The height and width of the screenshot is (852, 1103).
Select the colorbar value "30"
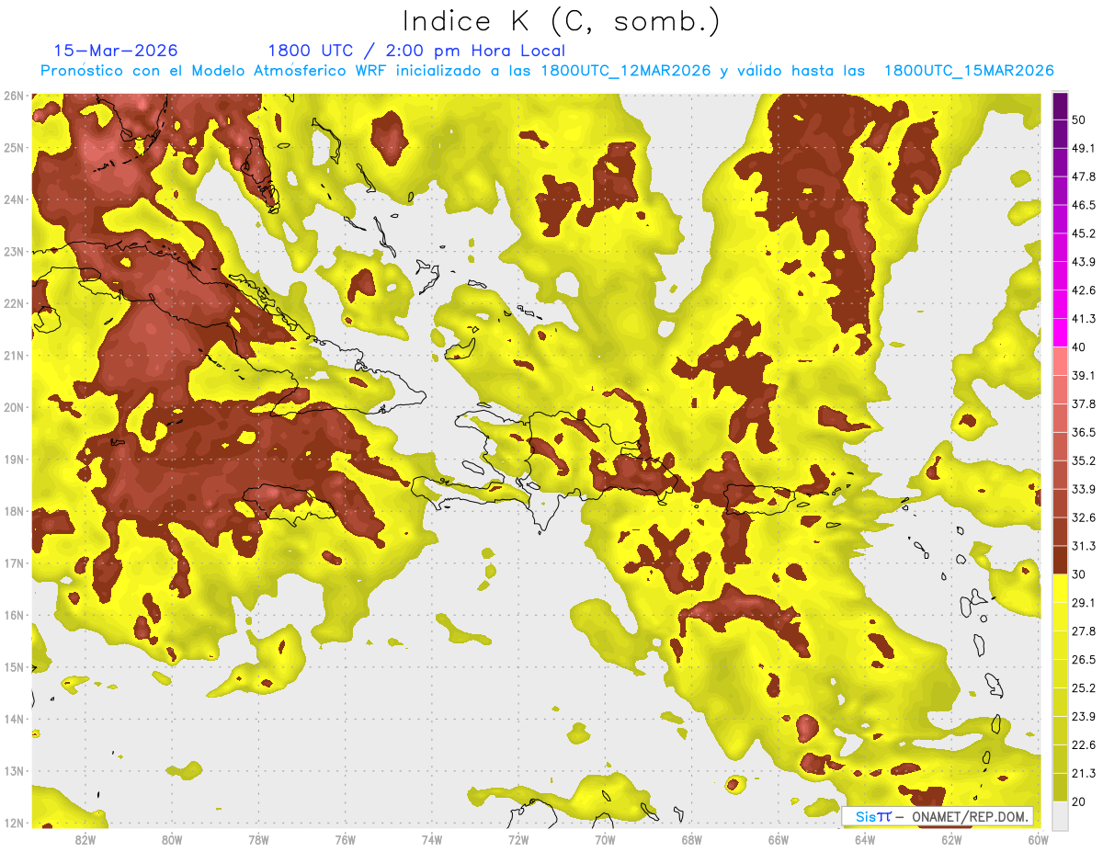click(x=1079, y=574)
